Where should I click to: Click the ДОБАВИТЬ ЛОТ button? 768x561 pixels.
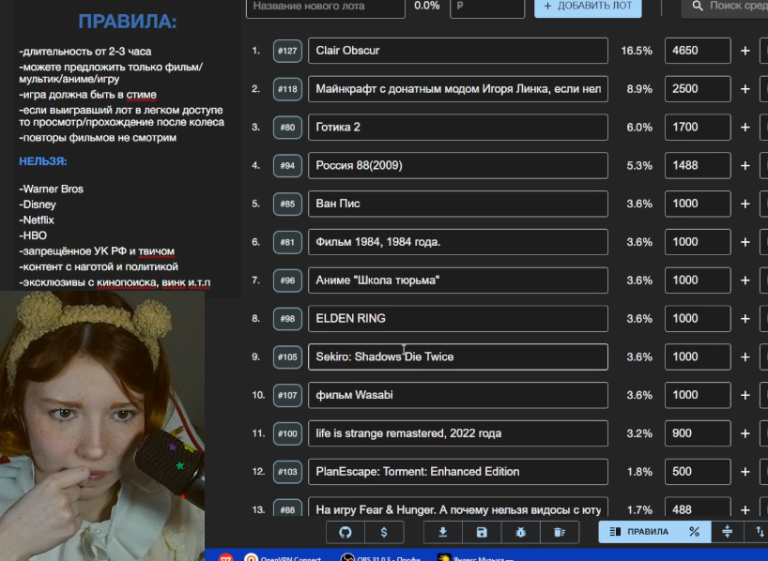point(588,7)
